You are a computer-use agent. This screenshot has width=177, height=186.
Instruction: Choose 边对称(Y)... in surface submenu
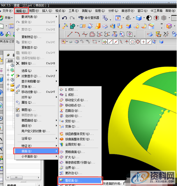tap(80, 116)
